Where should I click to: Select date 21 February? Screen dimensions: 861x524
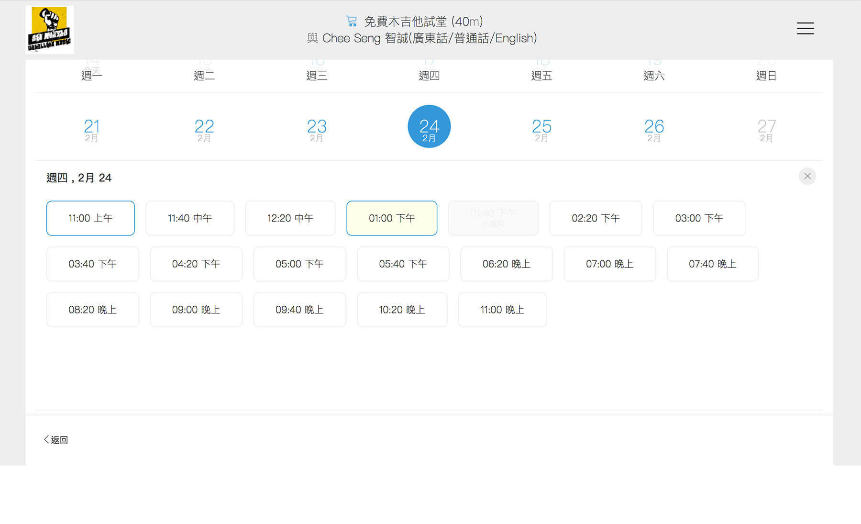pos(91,129)
